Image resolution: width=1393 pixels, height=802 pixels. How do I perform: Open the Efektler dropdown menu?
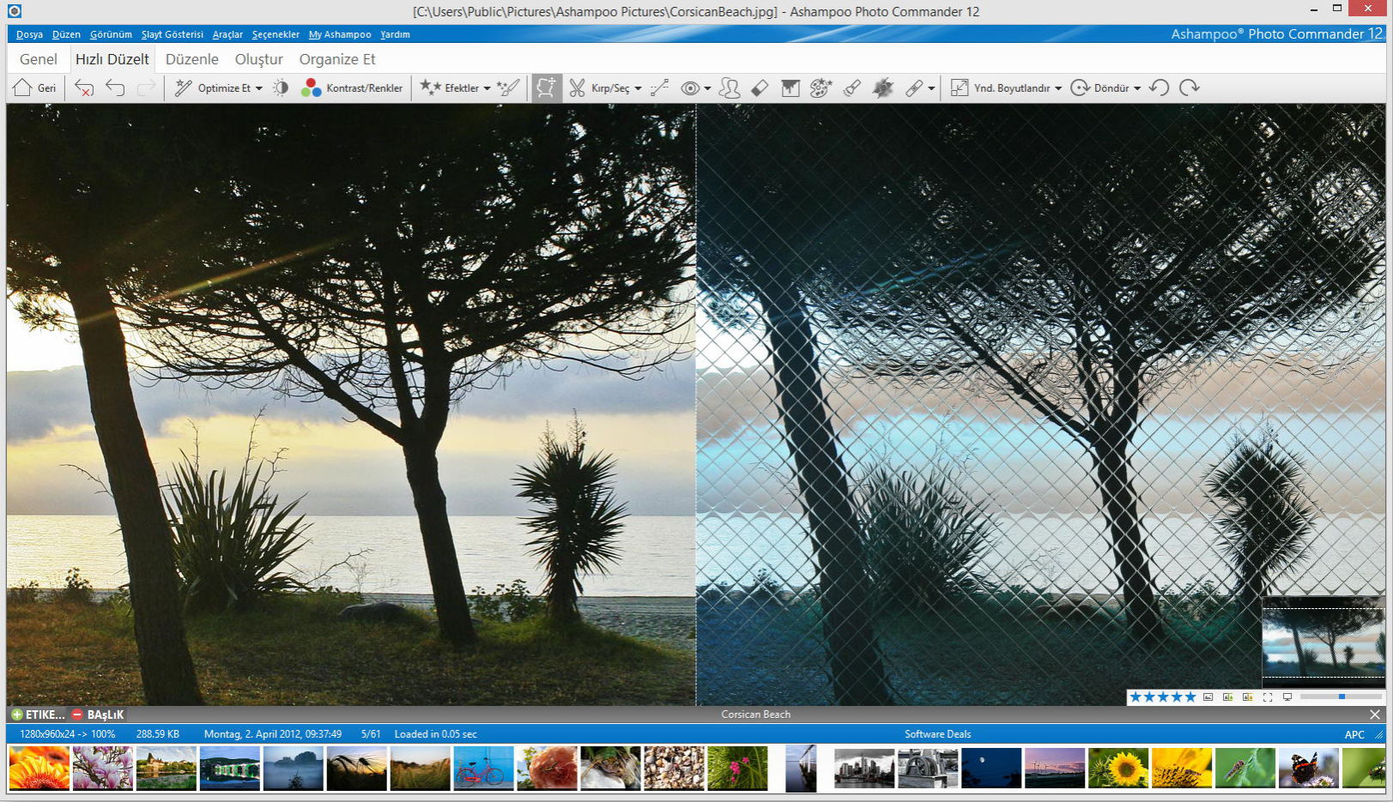click(x=487, y=88)
